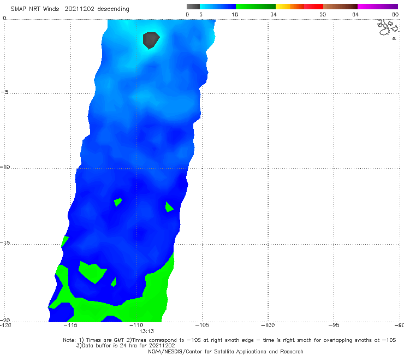Click the '-10' latitude label

point(5,167)
